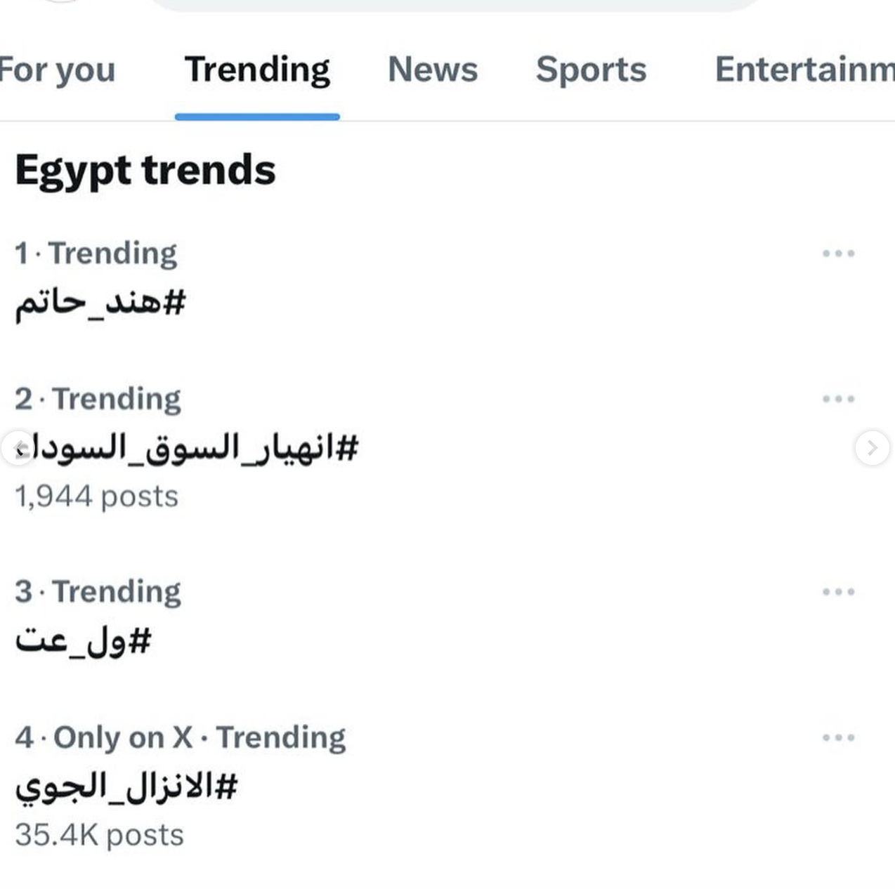Advance to next image with right chevron
Image resolution: width=895 pixels, height=889 pixels.
(872, 448)
